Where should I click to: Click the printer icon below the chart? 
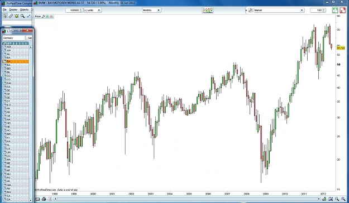click(x=44, y=199)
